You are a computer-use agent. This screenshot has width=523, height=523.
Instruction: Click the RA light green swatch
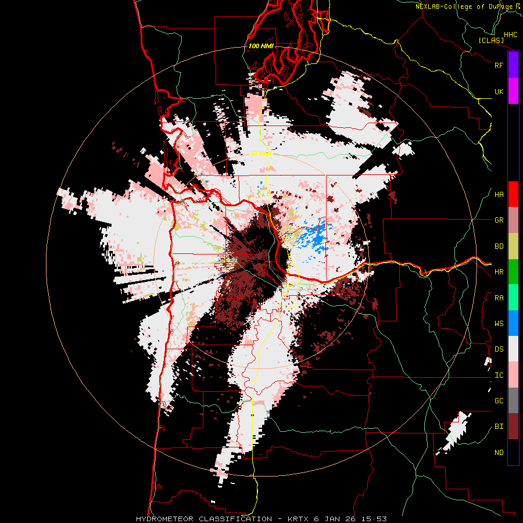point(513,298)
